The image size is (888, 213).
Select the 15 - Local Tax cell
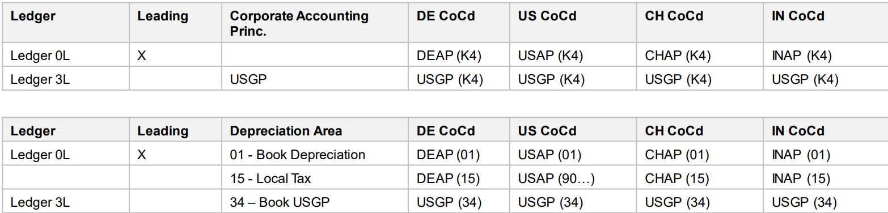[x=270, y=178]
